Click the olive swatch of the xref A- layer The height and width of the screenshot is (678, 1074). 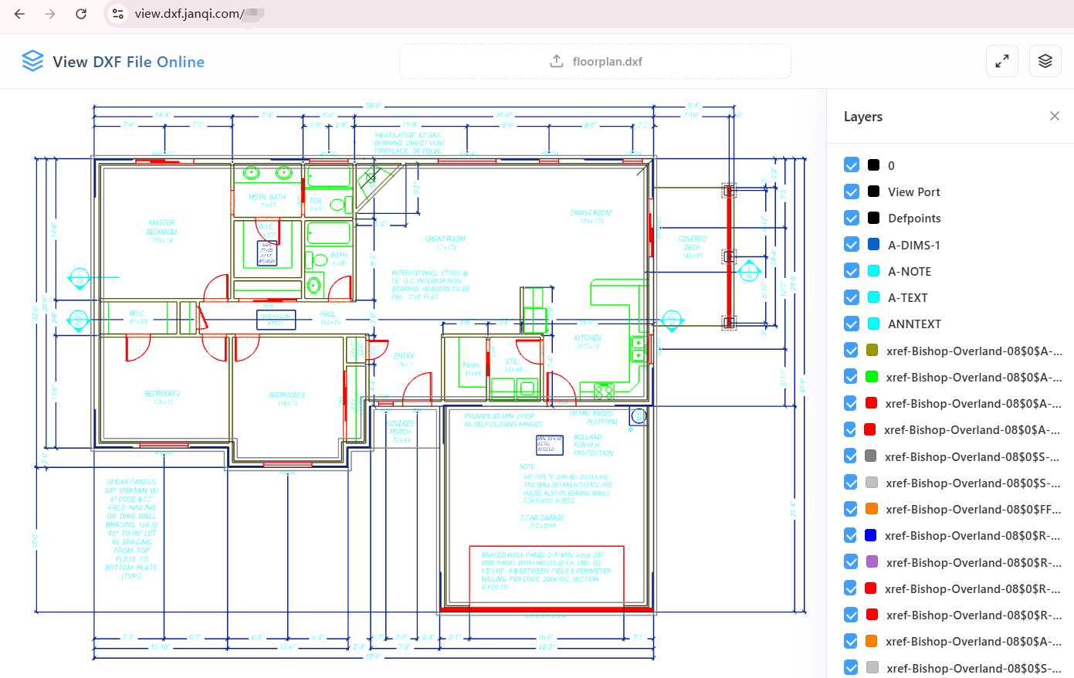872,351
